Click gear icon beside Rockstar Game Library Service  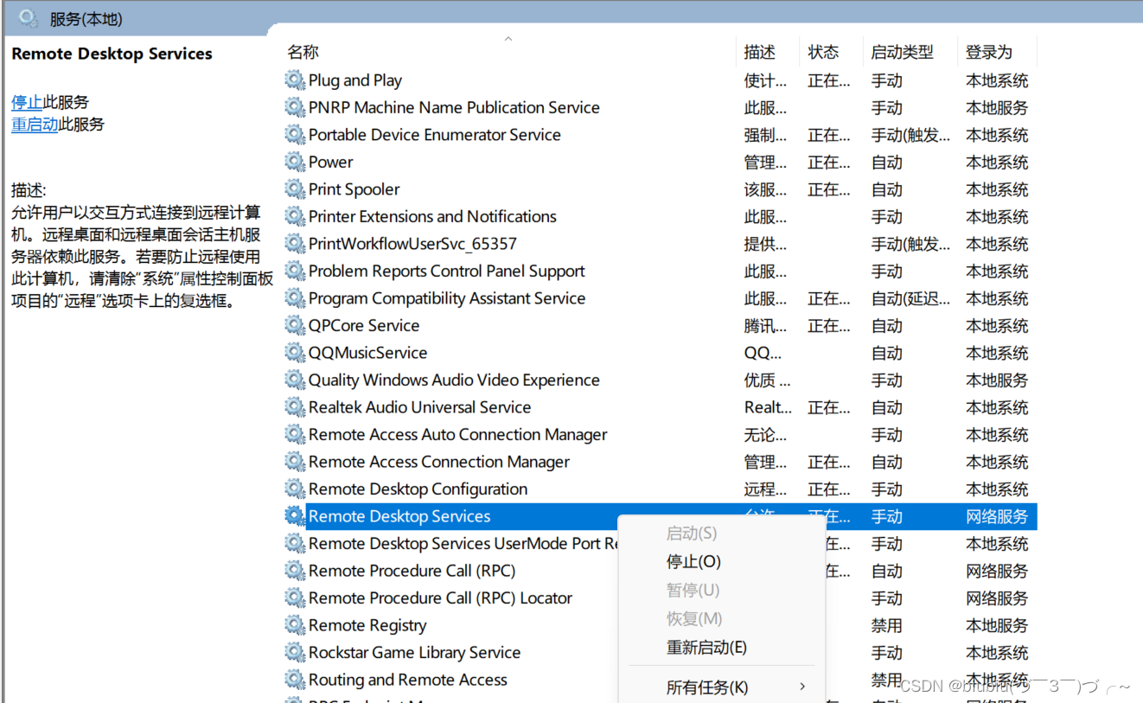(295, 652)
